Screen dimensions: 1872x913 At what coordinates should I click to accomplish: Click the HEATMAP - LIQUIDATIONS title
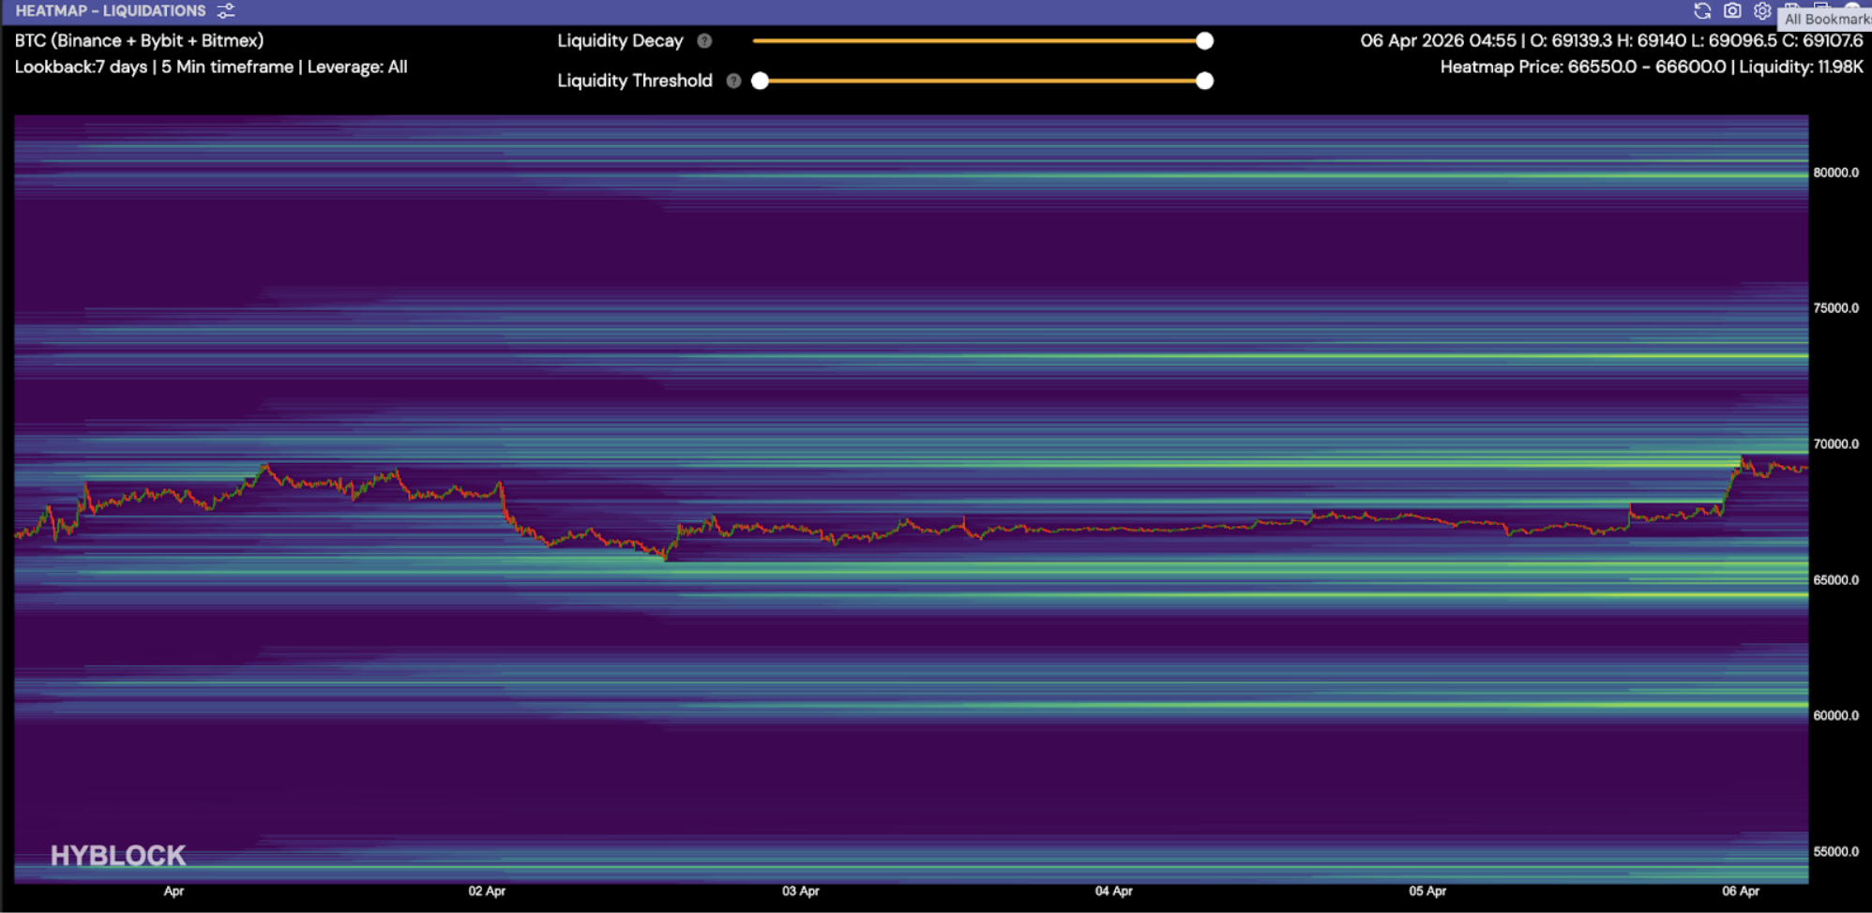click(x=111, y=11)
